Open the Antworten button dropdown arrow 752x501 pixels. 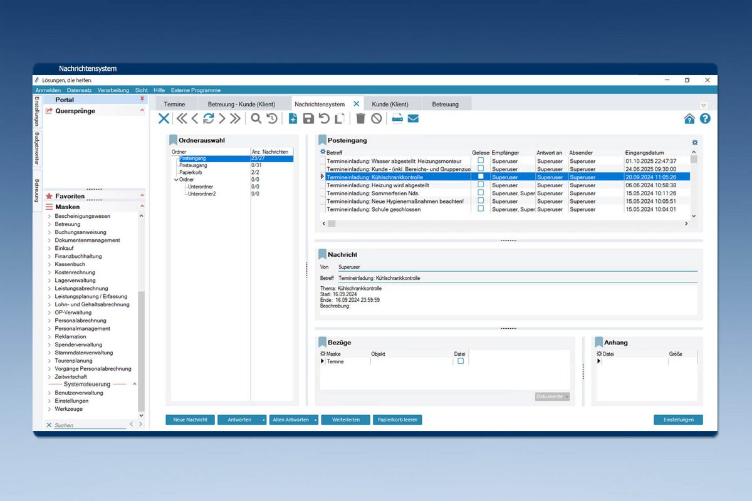pyautogui.click(x=263, y=420)
